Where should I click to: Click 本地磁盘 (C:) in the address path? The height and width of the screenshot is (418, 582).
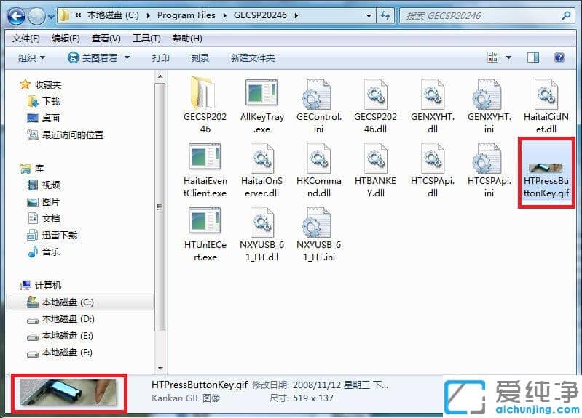tap(113, 15)
